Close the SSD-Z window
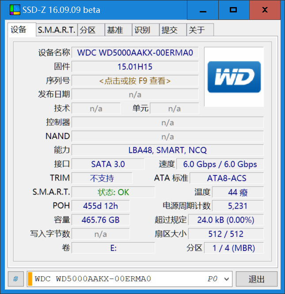 tap(265, 10)
